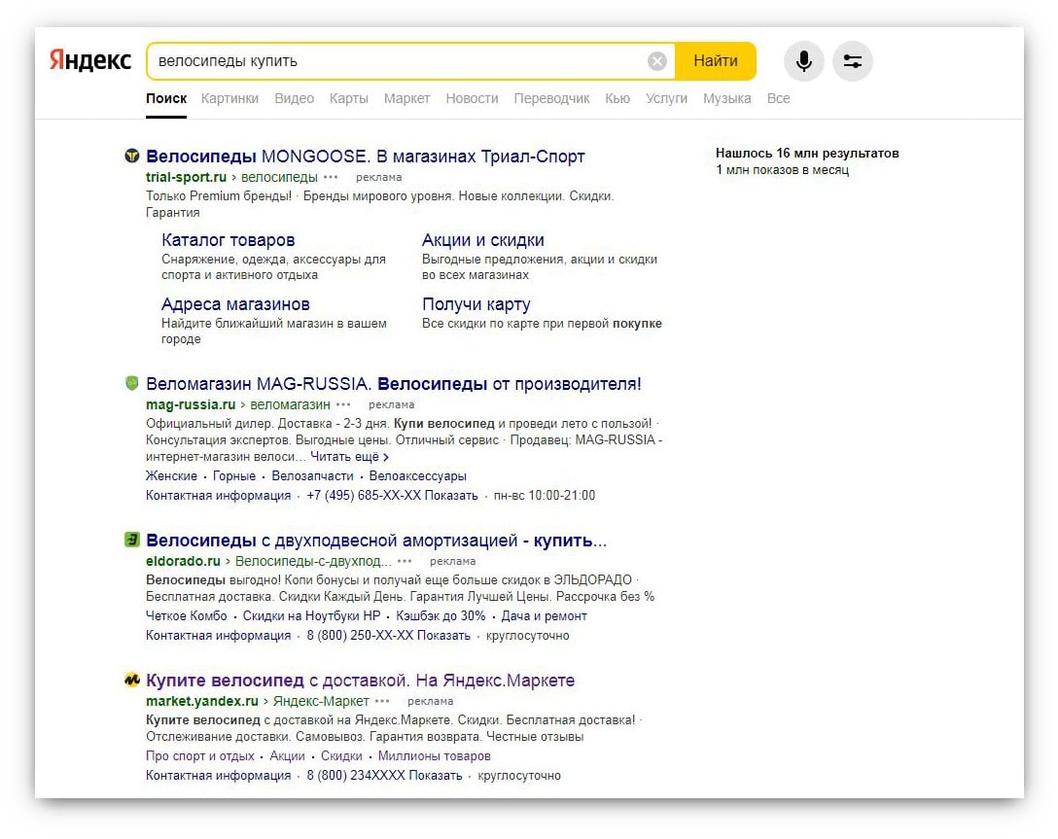Open three-dot menu next to trial-sport.ru
1058x839 pixels.
pos(331,178)
